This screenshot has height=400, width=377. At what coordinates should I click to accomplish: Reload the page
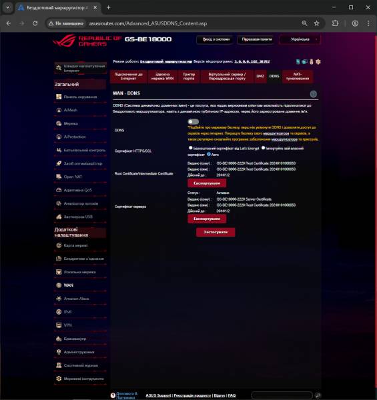[x=35, y=23]
